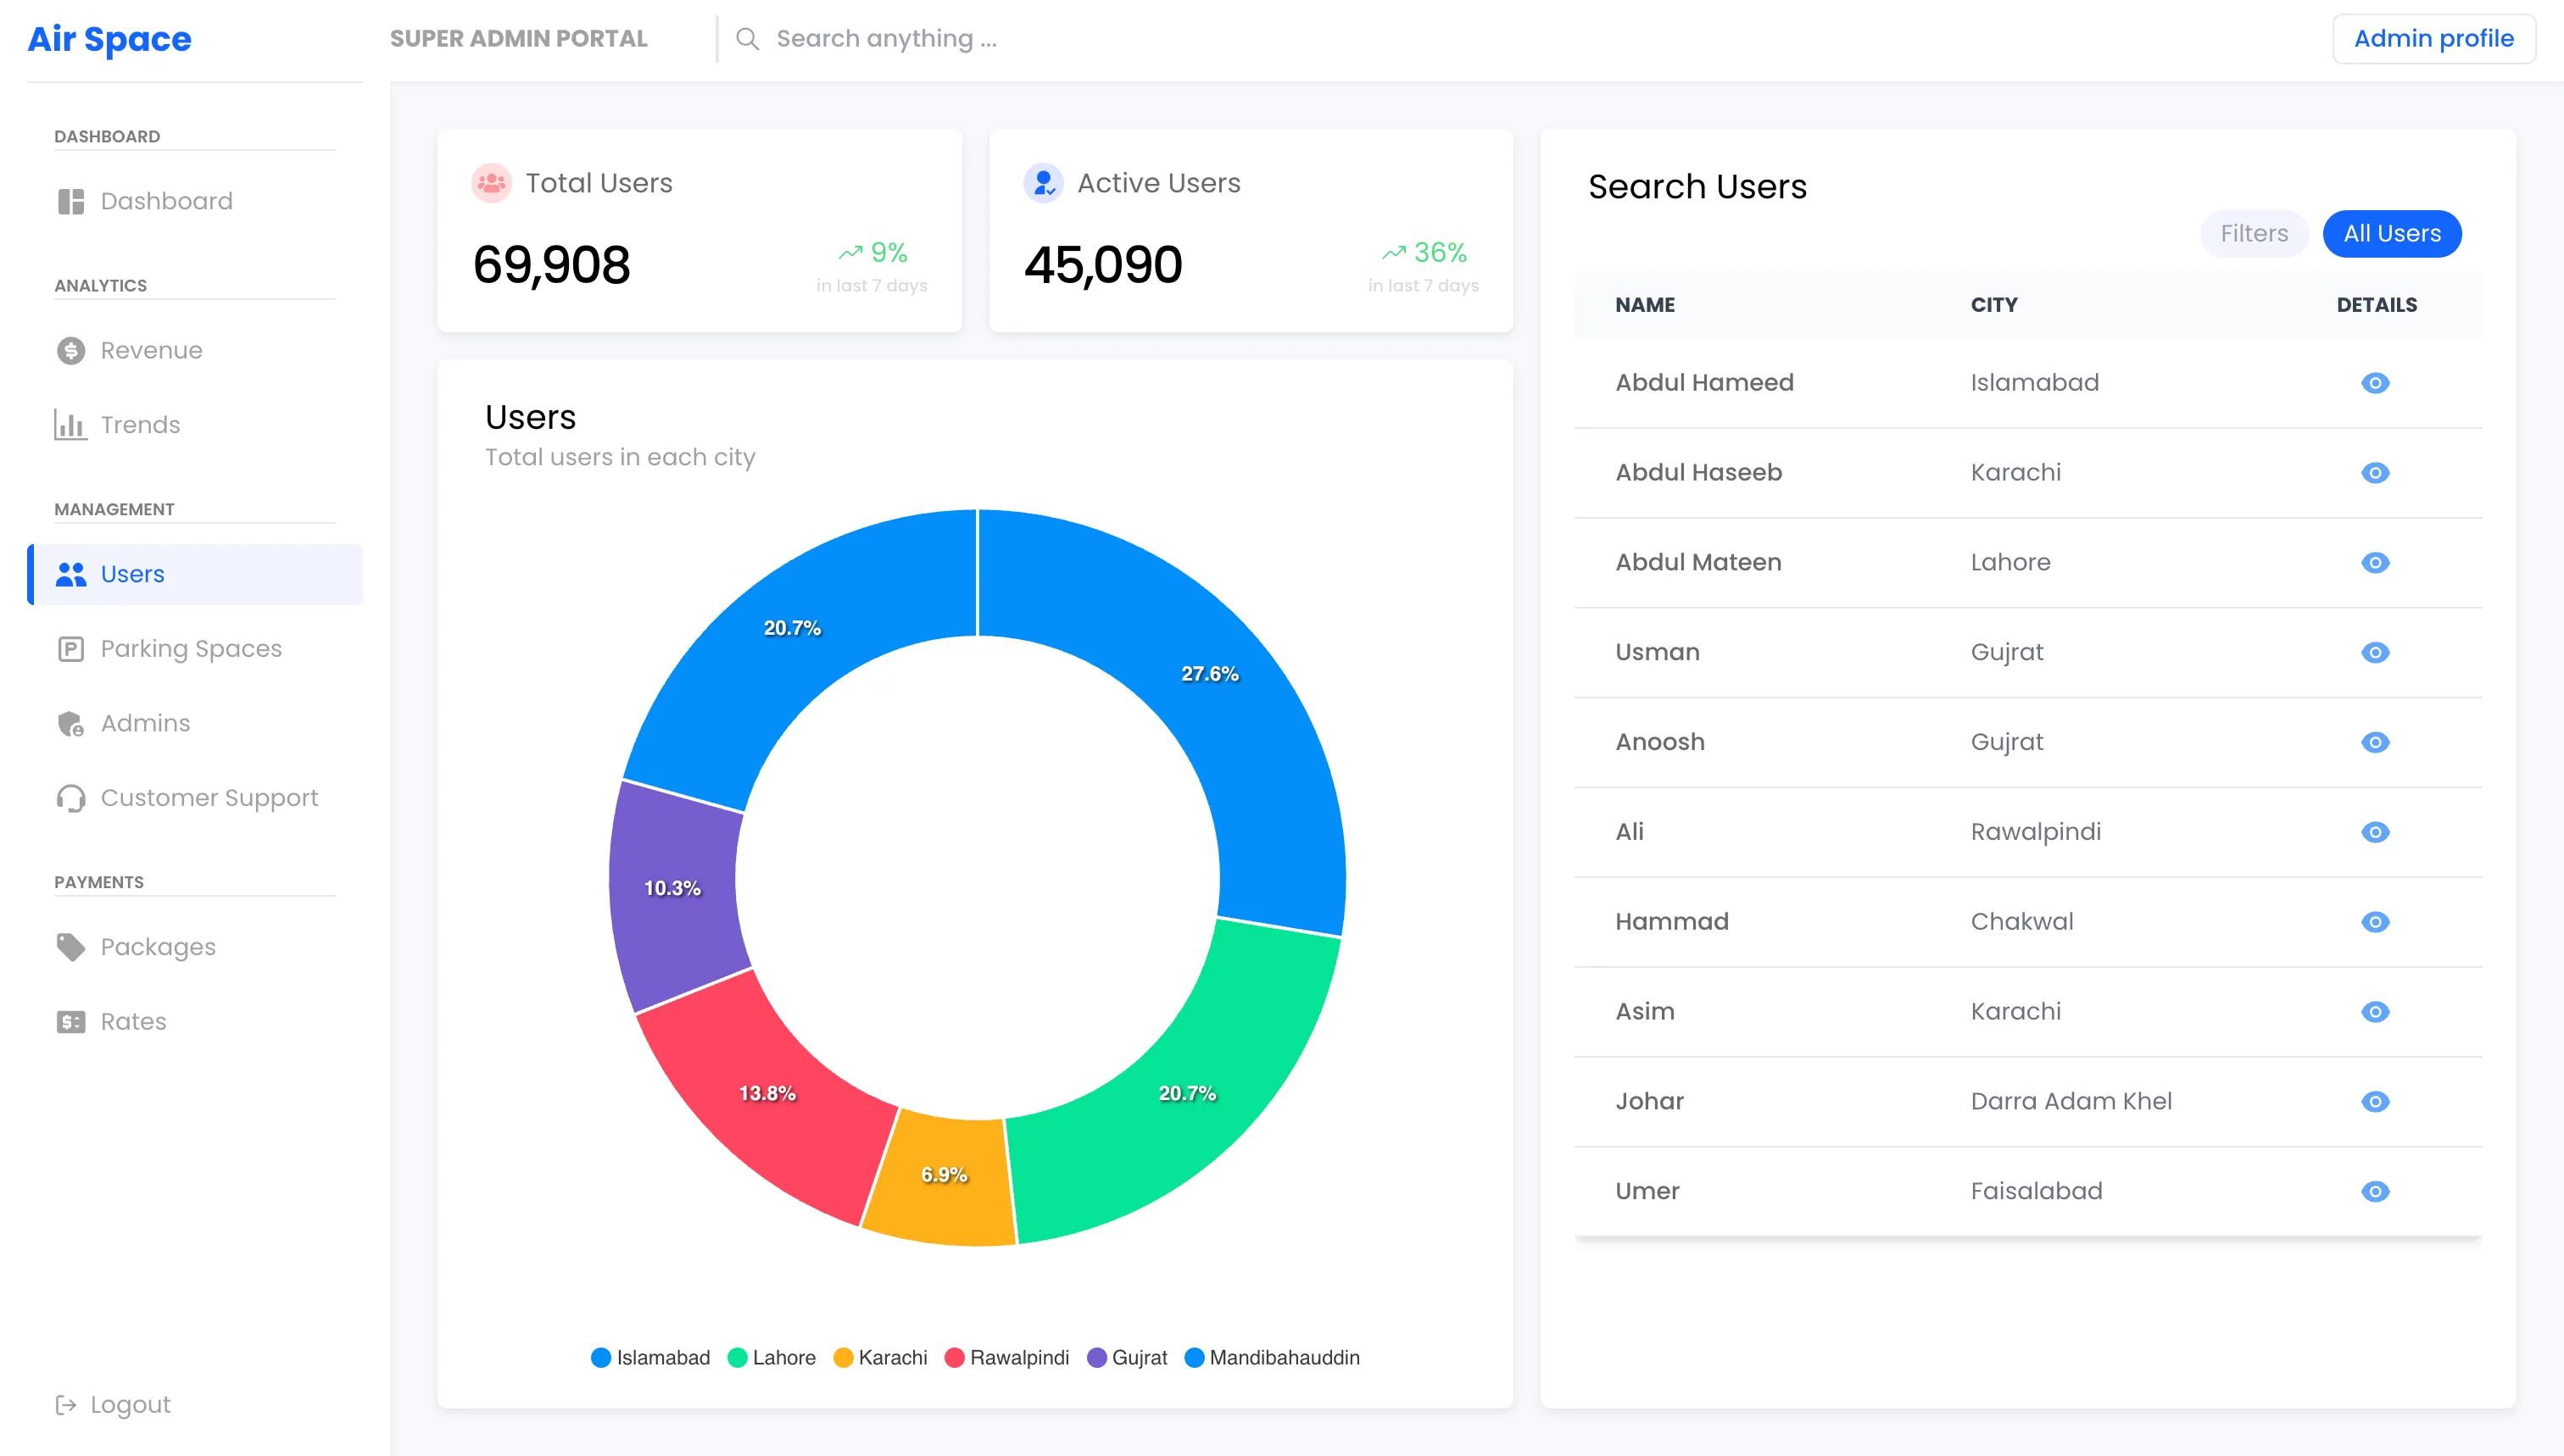Select the All Users button

pyautogui.click(x=2391, y=233)
